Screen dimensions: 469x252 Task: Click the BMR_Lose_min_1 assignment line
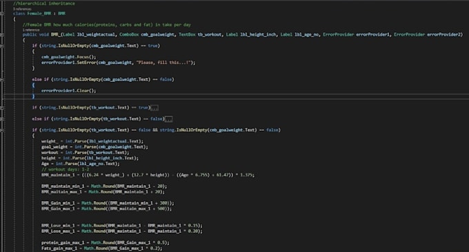pyautogui.click(x=122, y=226)
